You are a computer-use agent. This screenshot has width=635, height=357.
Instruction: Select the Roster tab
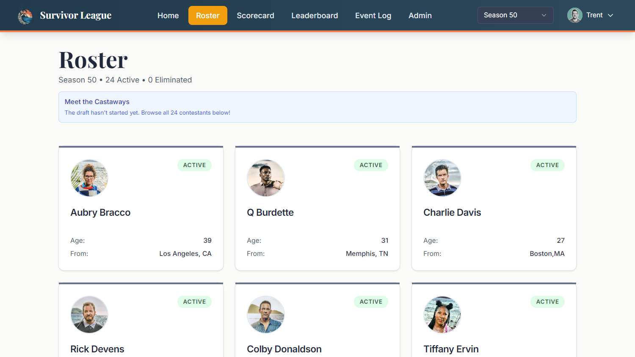pos(207,16)
